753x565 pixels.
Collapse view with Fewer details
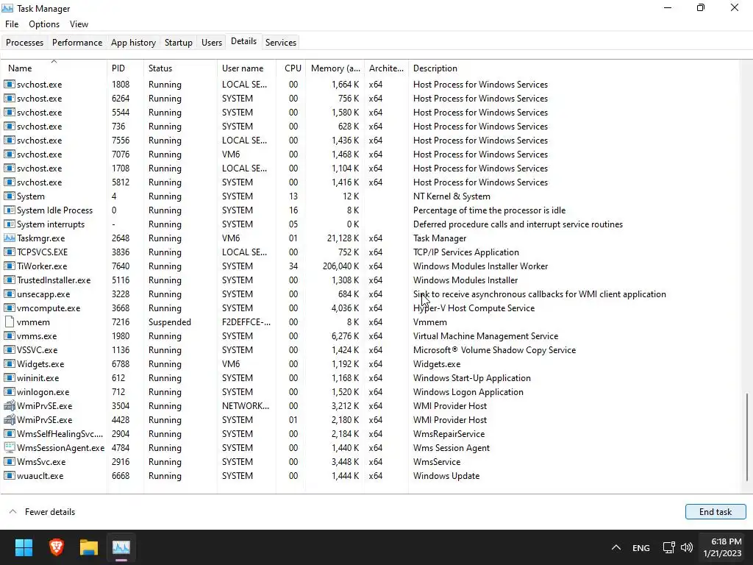42,512
